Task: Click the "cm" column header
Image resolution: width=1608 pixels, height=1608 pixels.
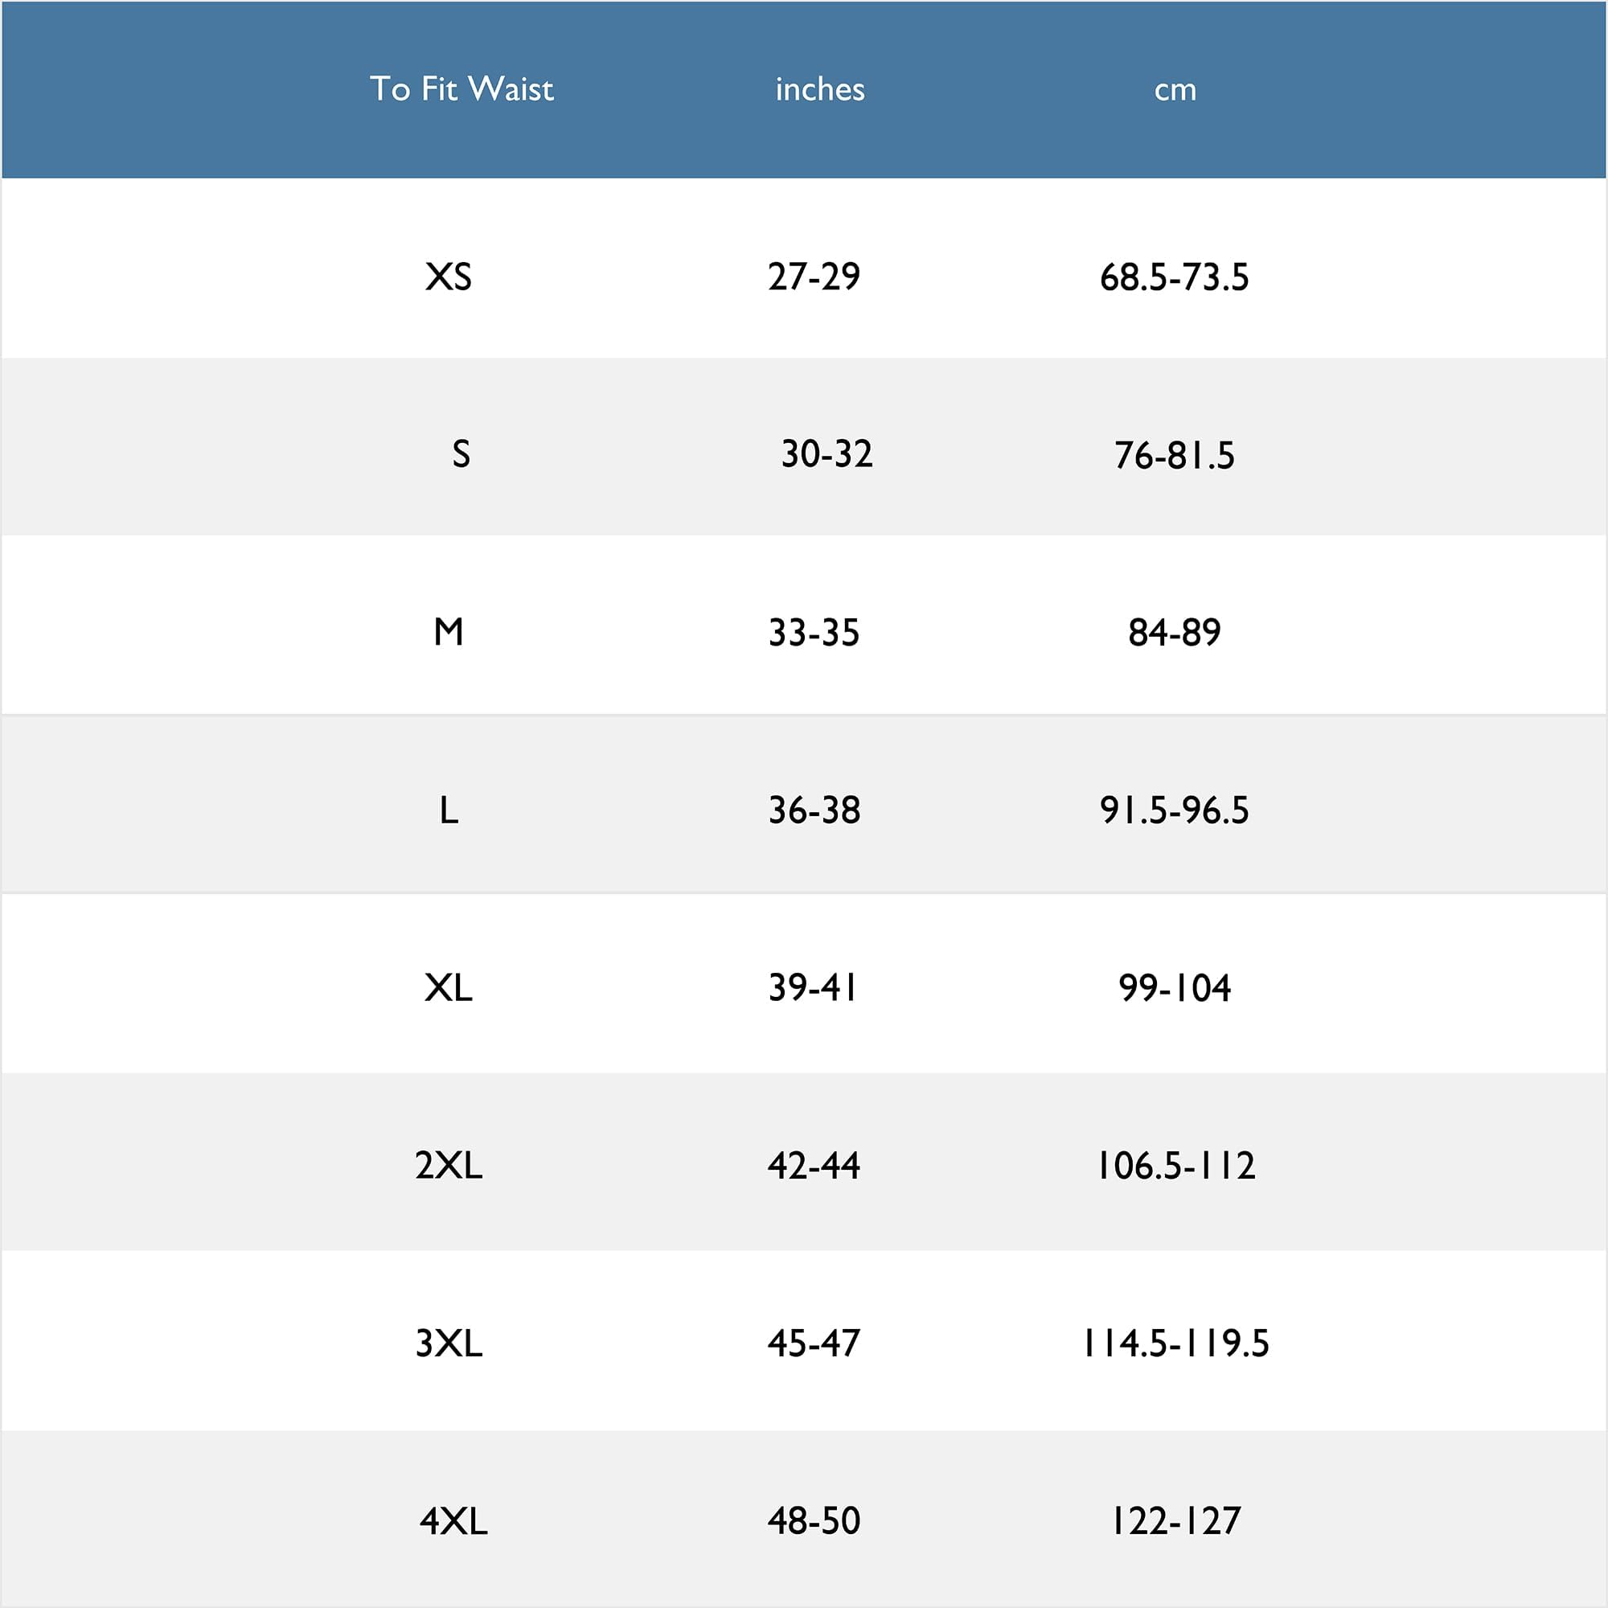Action: [x=1175, y=89]
